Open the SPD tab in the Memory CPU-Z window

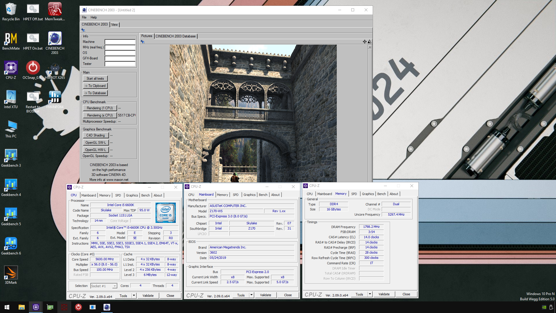354,194
